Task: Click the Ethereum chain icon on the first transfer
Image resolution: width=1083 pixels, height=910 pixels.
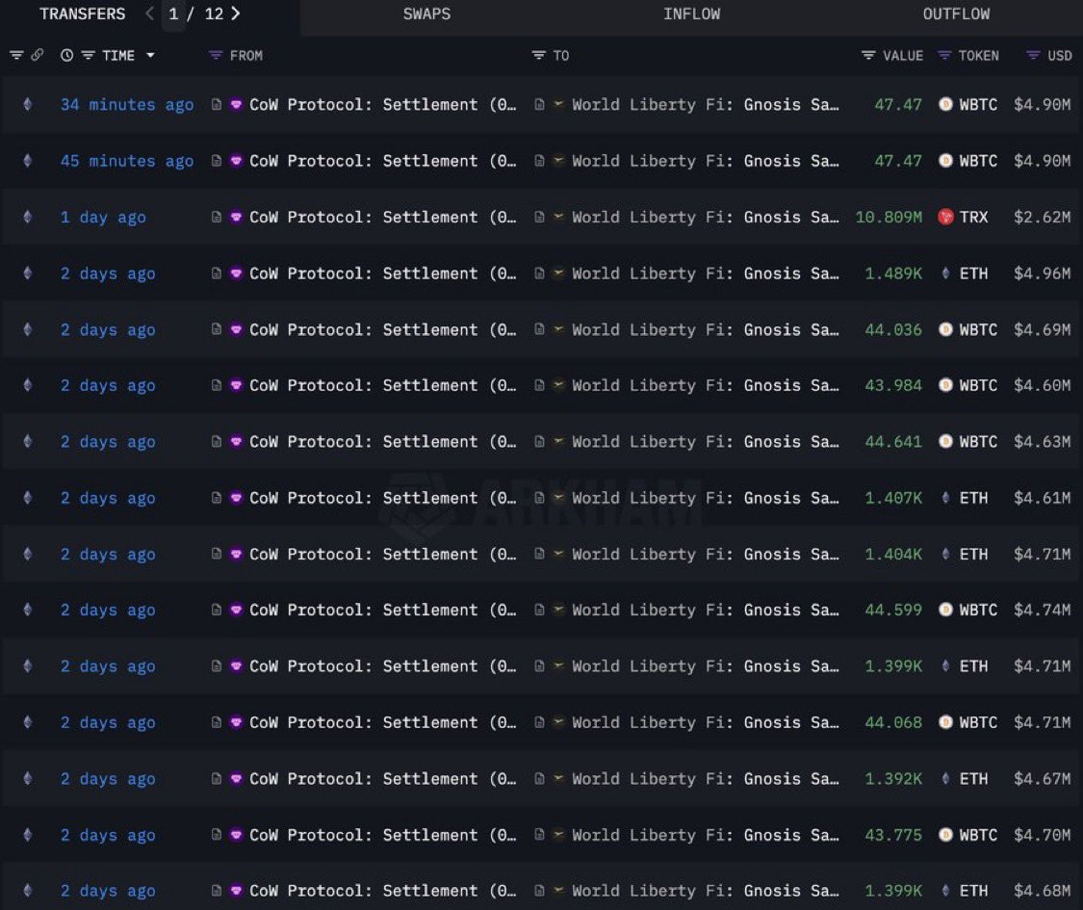Action: (x=29, y=105)
